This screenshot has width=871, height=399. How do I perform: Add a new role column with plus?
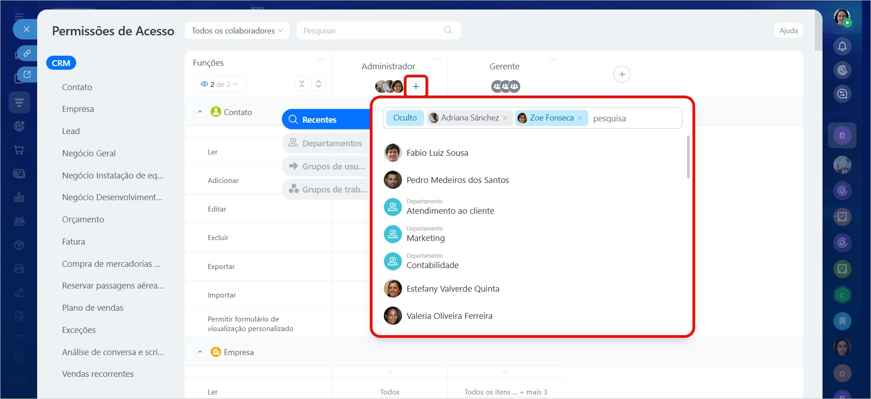[x=622, y=74]
